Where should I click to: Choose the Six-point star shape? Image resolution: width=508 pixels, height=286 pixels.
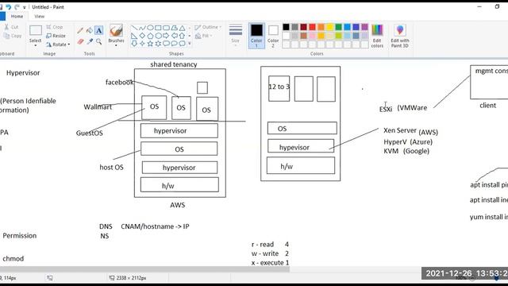click(158, 44)
